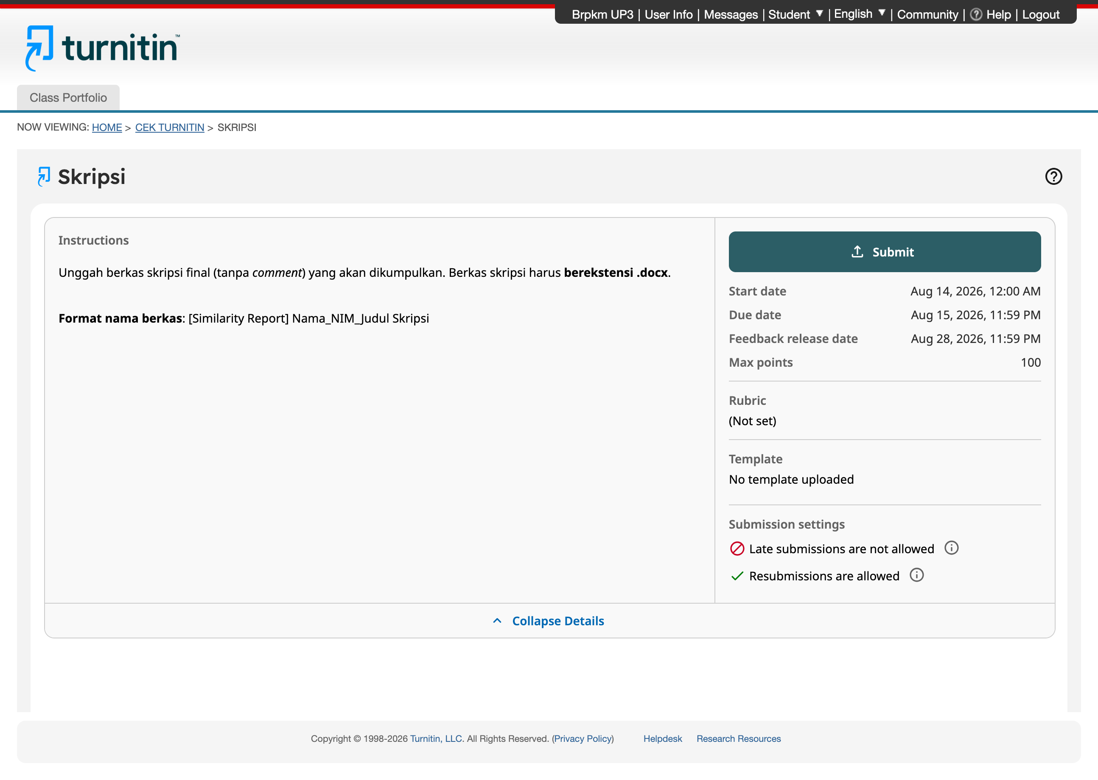
Task: Open Community in top menu
Action: pos(927,14)
